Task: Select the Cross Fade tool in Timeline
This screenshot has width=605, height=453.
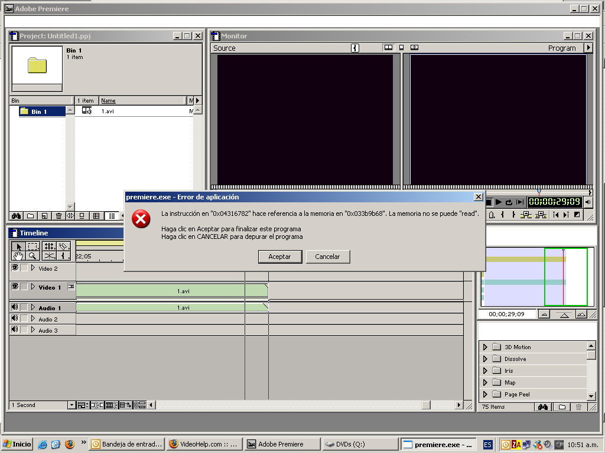Action: 49,255
